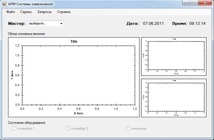
Task: Click the upper small chart thumbnail
Action: (x=174, y=57)
